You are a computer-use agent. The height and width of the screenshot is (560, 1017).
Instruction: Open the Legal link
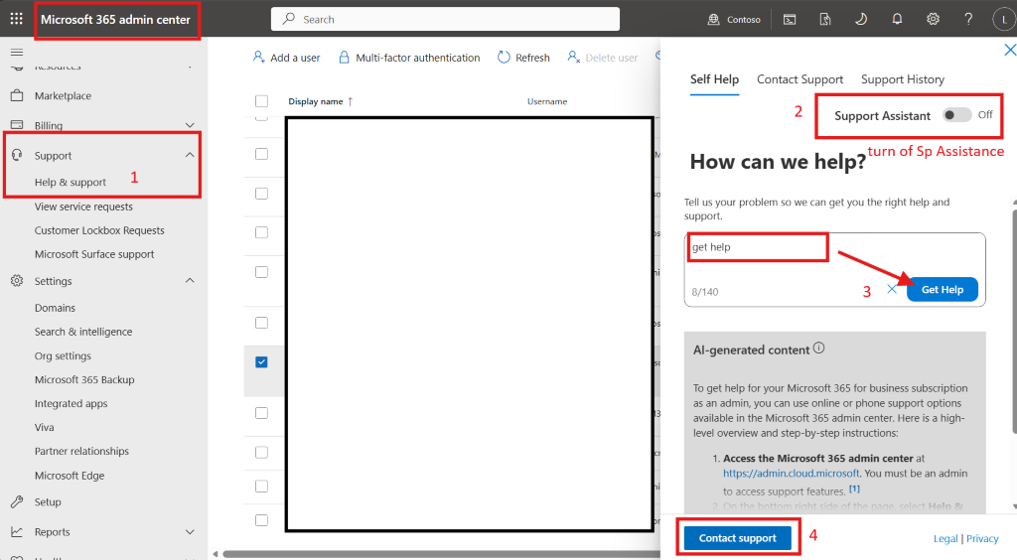(945, 538)
